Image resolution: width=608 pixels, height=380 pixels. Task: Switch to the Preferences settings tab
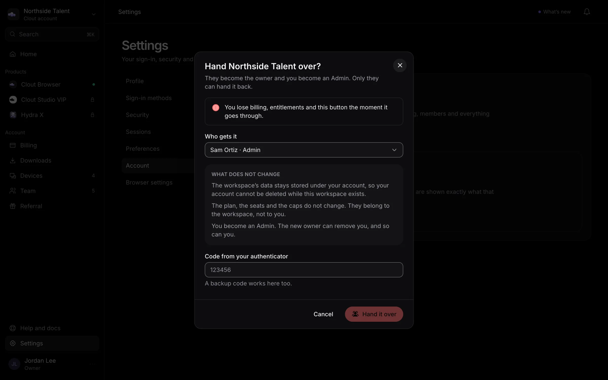(143, 149)
